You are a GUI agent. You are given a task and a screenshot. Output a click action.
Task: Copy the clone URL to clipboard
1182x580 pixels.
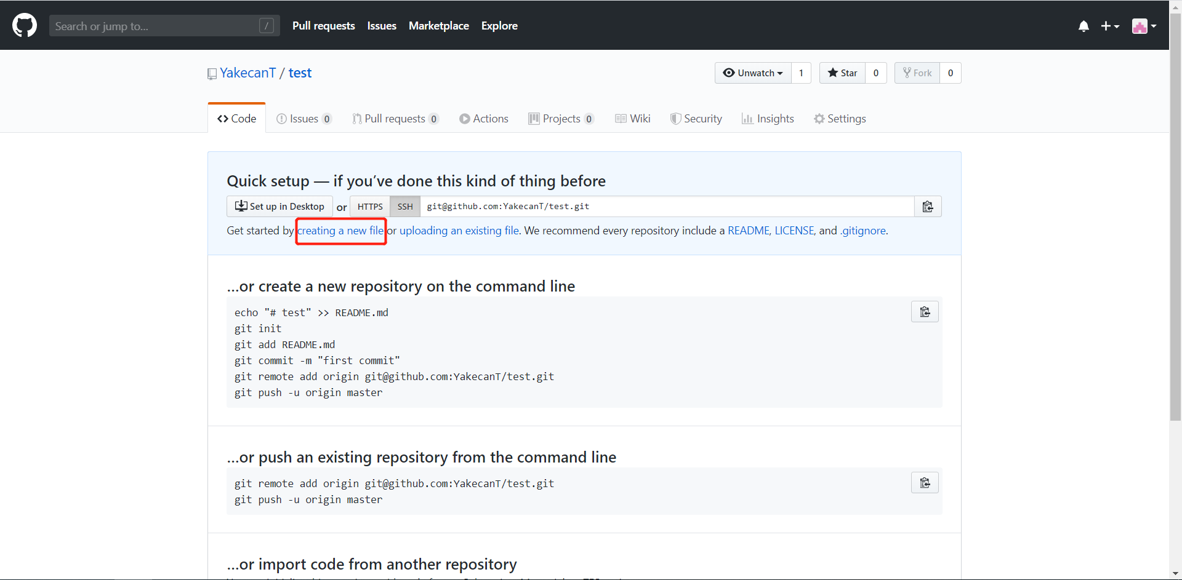pyautogui.click(x=928, y=207)
